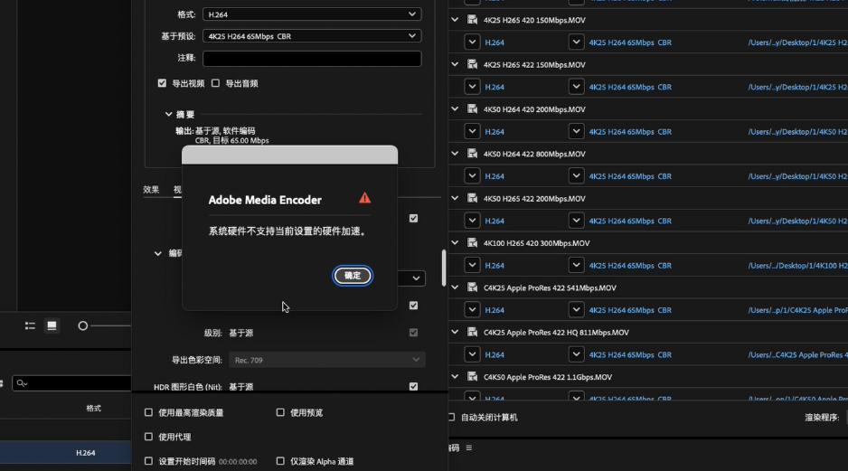Viewport: 848px width, 471px height.
Task: Toggle the 级别 基于源 checkbox
Action: point(414,333)
